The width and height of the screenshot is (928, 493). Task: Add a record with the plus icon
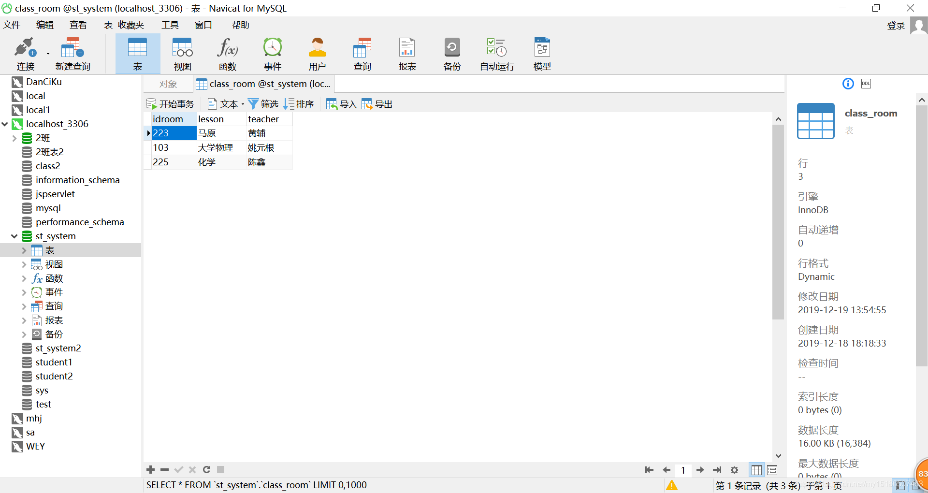click(151, 469)
